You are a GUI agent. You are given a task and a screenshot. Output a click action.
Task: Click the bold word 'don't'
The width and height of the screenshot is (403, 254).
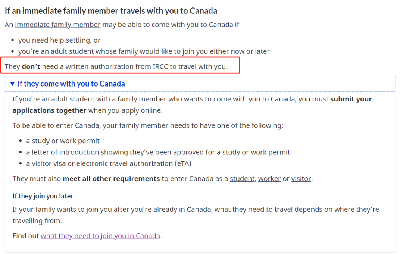(31, 67)
